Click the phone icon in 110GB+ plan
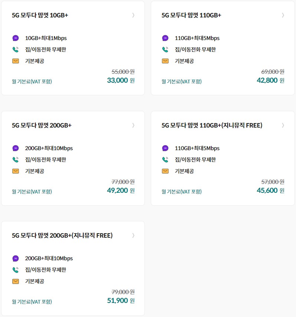This screenshot has height=317, width=296. 165,50
